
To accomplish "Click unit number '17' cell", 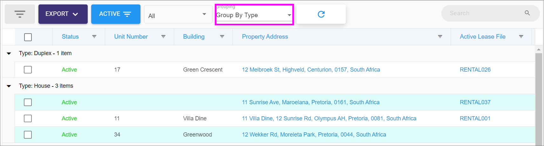I will click(x=117, y=70).
